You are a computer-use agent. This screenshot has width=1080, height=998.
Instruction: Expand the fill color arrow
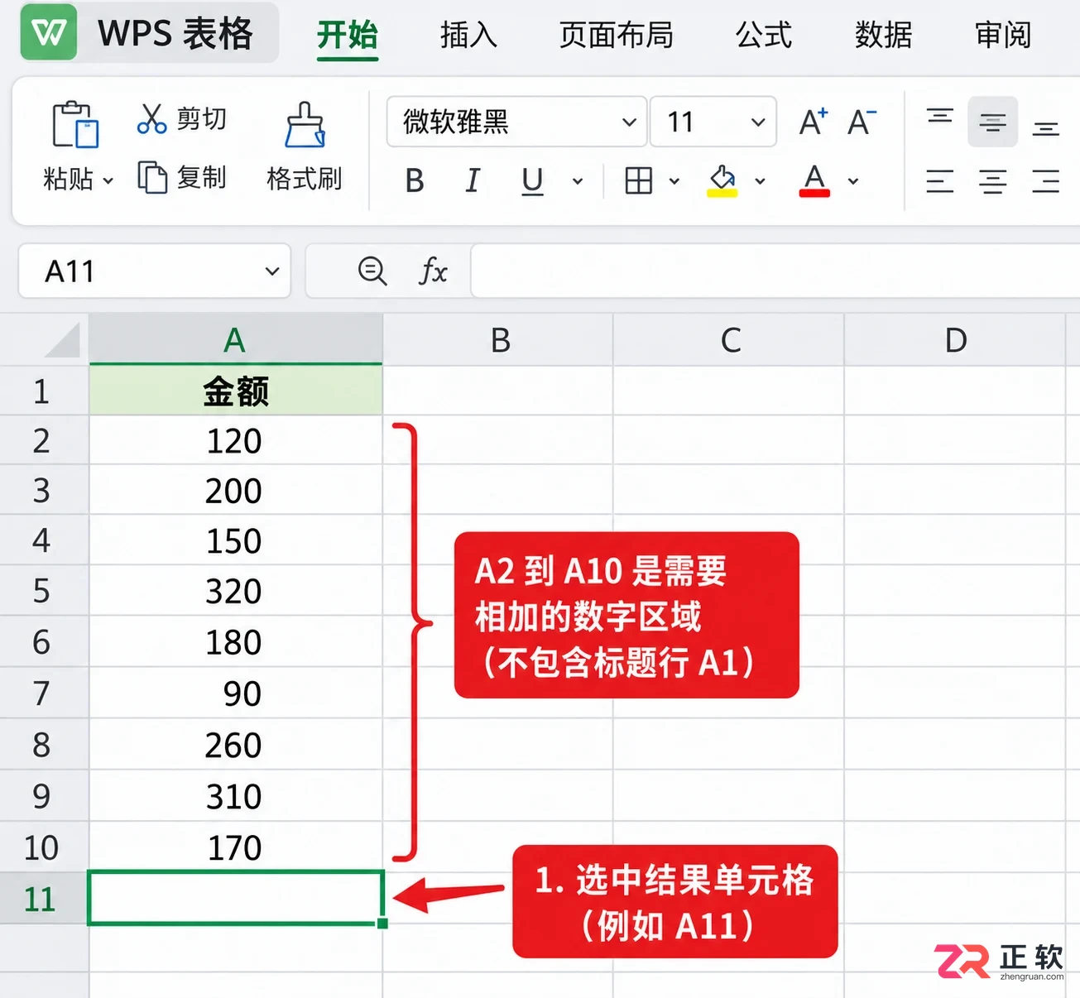tap(760, 181)
